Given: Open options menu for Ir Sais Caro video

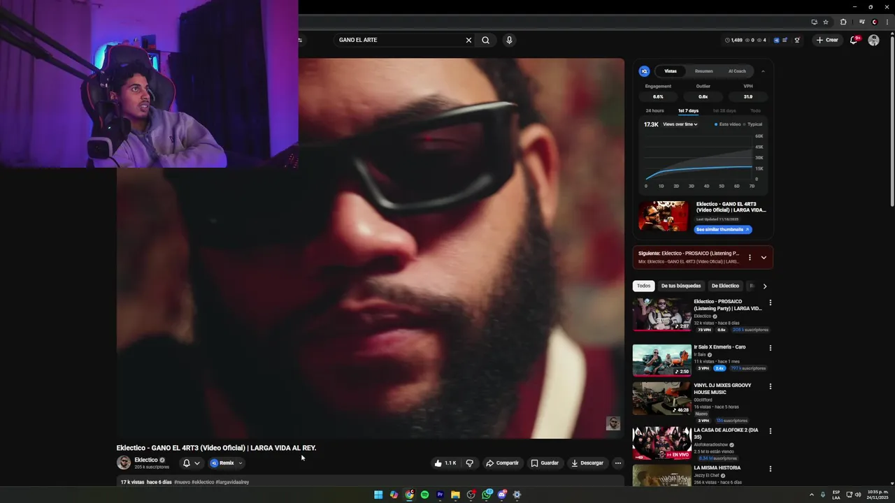Looking at the screenshot, I should [771, 348].
